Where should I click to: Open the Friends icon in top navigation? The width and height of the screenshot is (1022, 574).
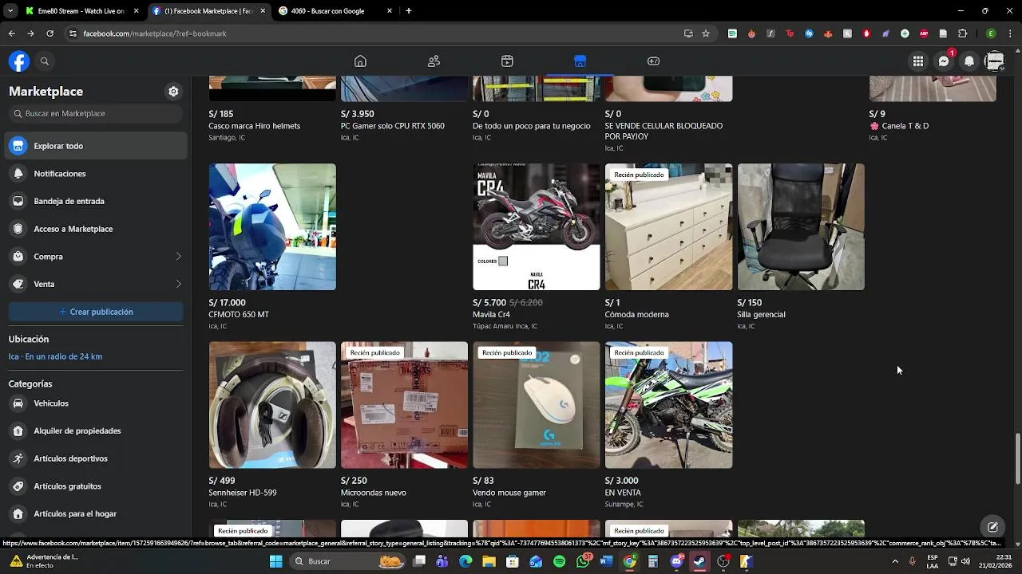(434, 61)
